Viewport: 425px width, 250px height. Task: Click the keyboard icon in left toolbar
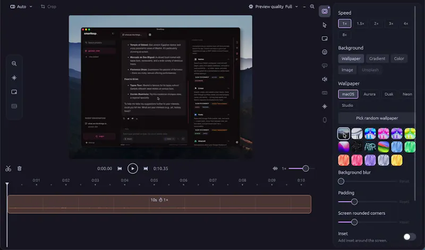pyautogui.click(x=14, y=106)
